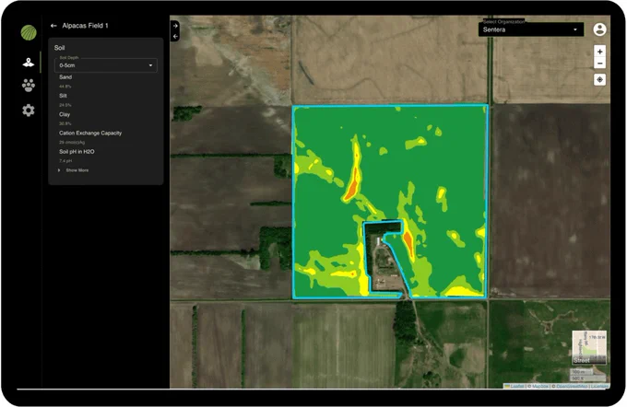Screen dimensions: 627x407
Task: Expand panel with right arrow toggle
Action: (x=175, y=26)
